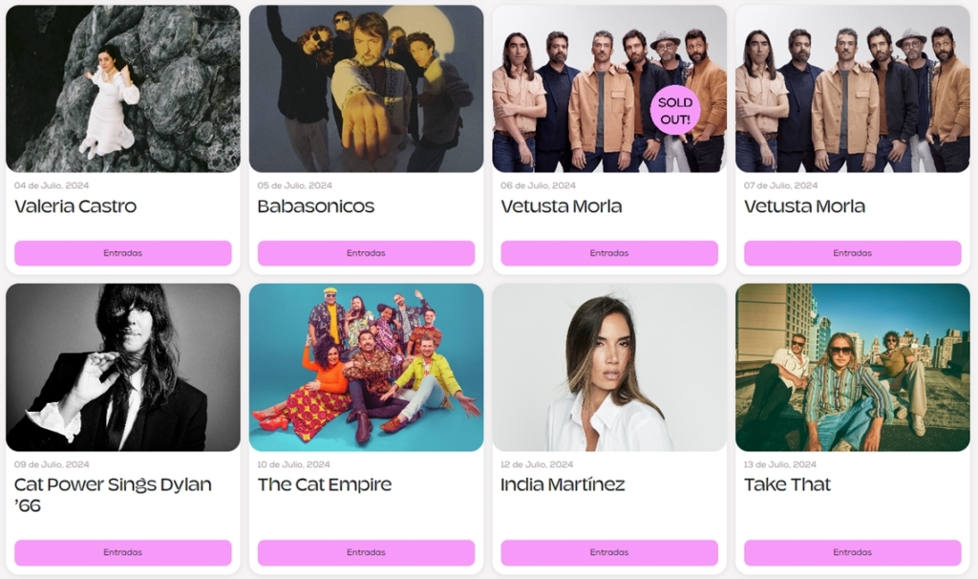Click Entradas button for Valeria Castro
Viewport: 978px width, 579px height.
tap(123, 253)
